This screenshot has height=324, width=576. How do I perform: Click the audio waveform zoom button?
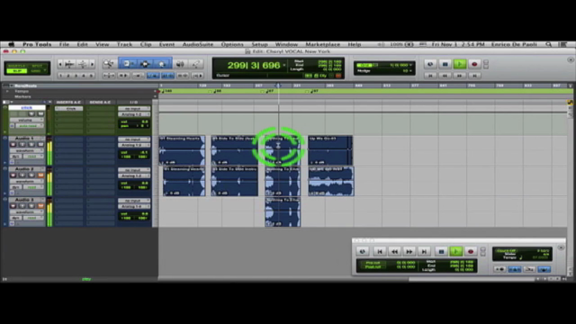pos(69,64)
